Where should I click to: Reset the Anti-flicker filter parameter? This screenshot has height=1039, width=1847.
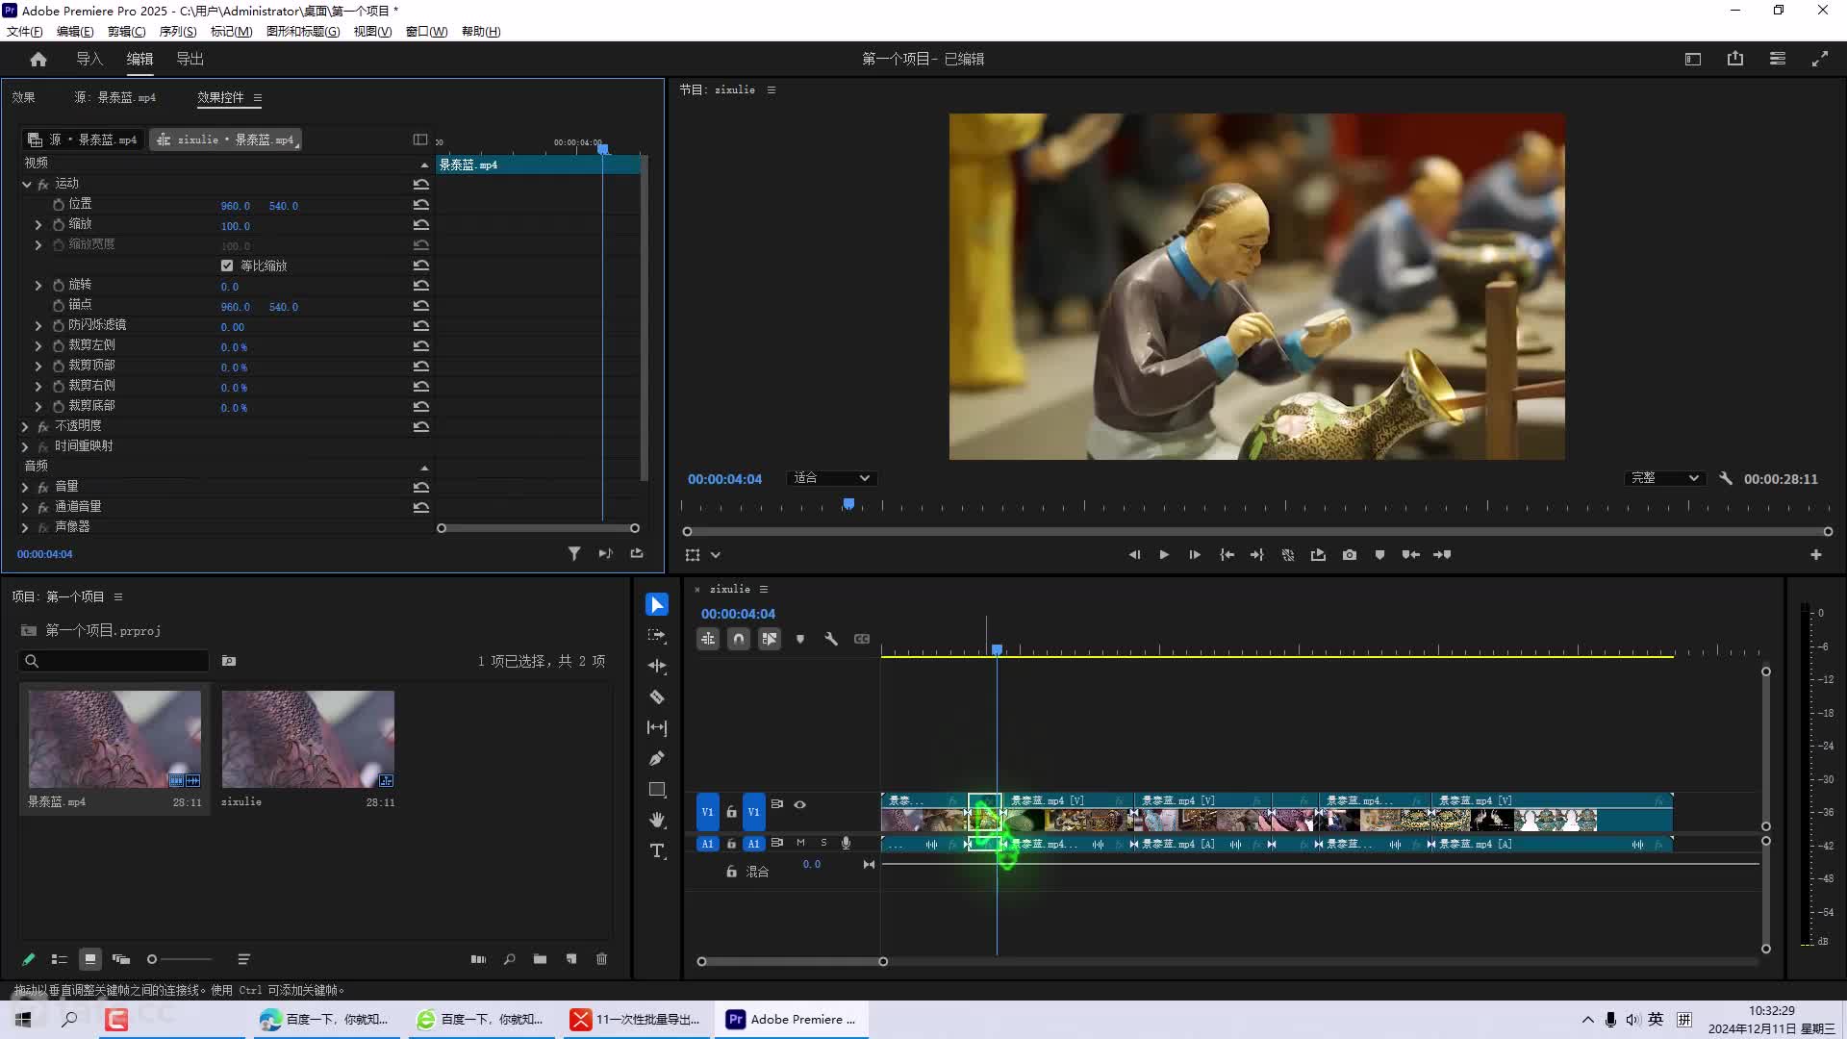pos(421,326)
